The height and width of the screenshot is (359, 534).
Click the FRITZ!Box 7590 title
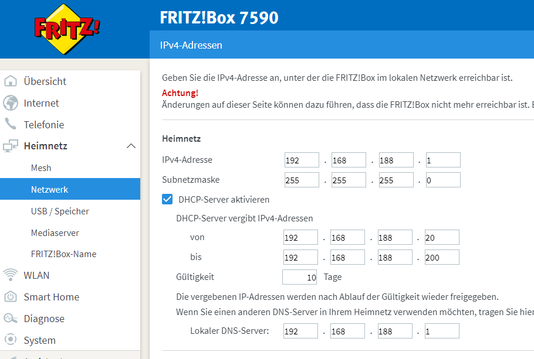pos(219,18)
